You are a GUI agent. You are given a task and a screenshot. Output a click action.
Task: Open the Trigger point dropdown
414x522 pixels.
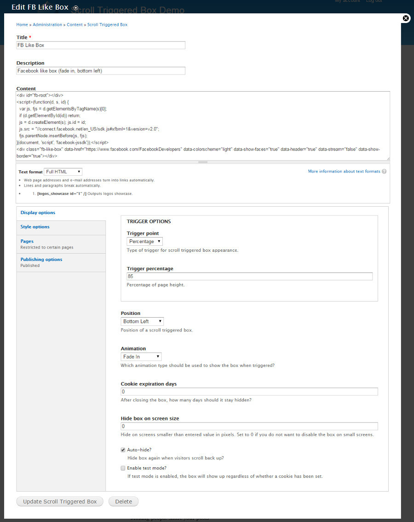point(144,241)
